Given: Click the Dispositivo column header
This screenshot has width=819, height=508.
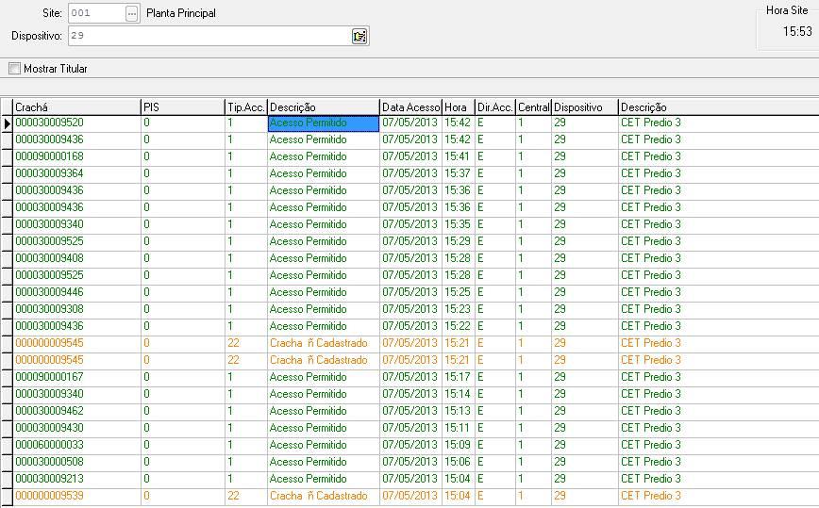Looking at the screenshot, I should click(x=585, y=107).
